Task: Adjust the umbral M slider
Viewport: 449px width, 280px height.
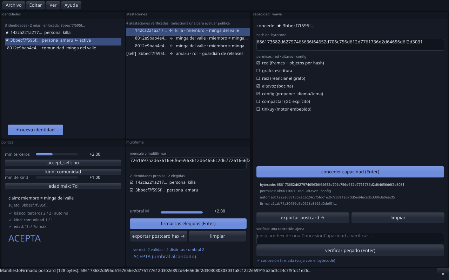Action: tap(182, 212)
